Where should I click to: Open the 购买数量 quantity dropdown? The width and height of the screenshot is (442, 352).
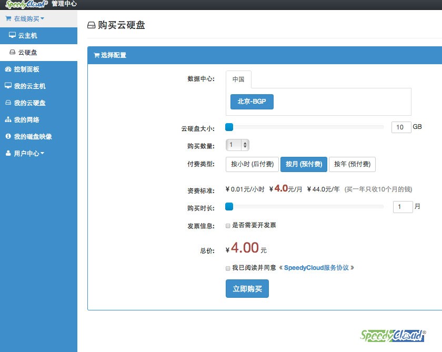click(x=237, y=145)
